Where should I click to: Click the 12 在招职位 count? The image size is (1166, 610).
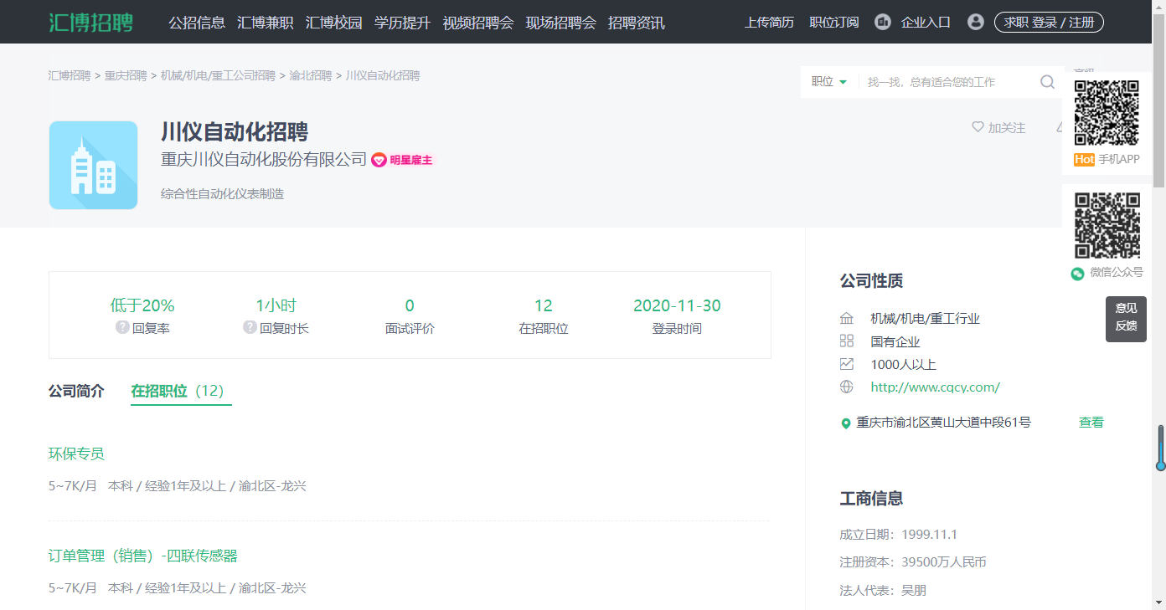click(544, 305)
